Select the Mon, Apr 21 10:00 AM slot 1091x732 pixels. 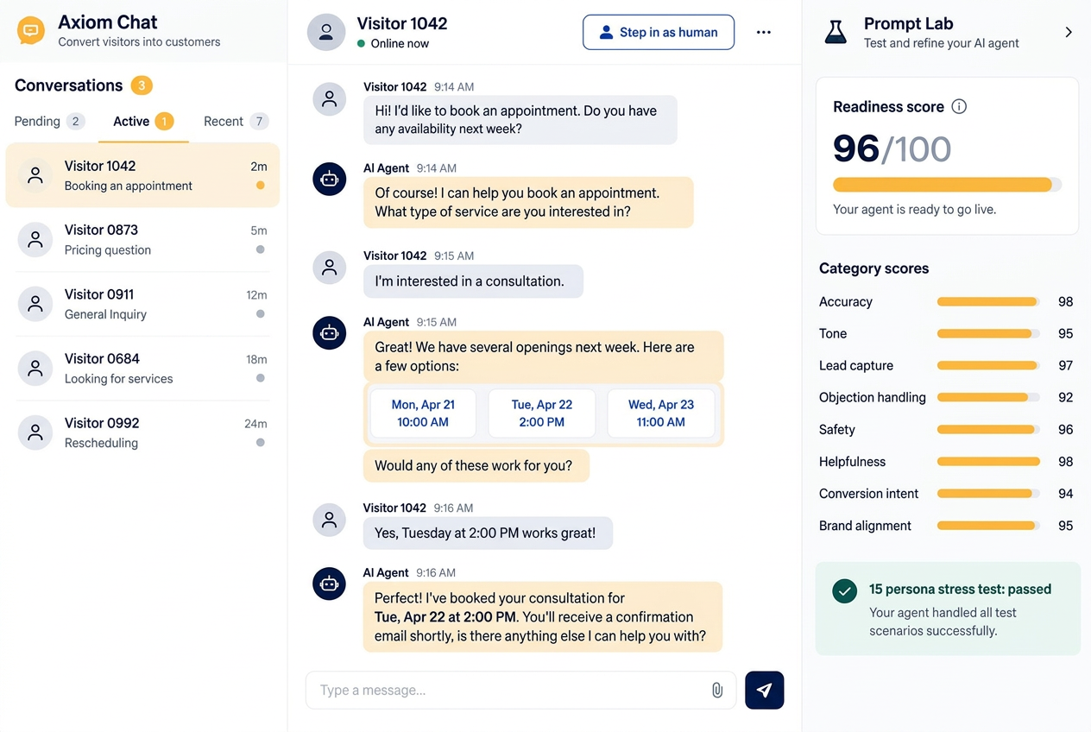click(423, 413)
